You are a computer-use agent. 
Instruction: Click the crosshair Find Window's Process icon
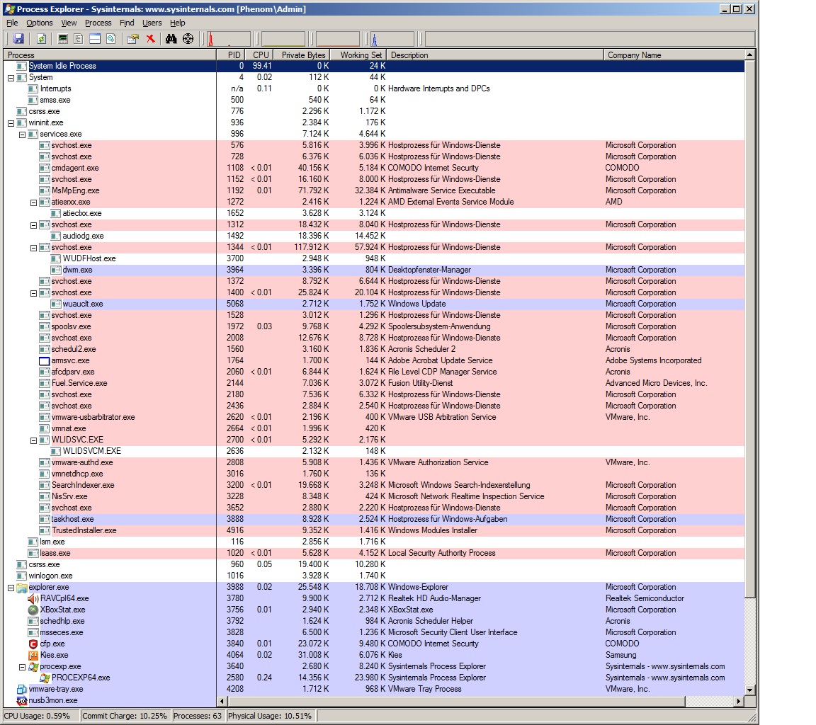point(188,39)
